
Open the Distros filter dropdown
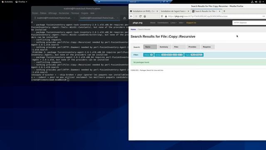point(148,55)
